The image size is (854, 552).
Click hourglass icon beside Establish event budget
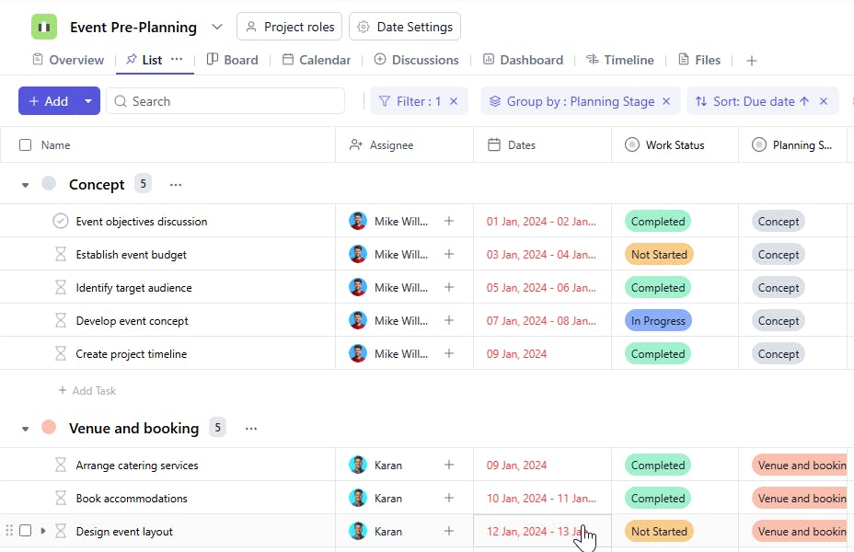(61, 254)
